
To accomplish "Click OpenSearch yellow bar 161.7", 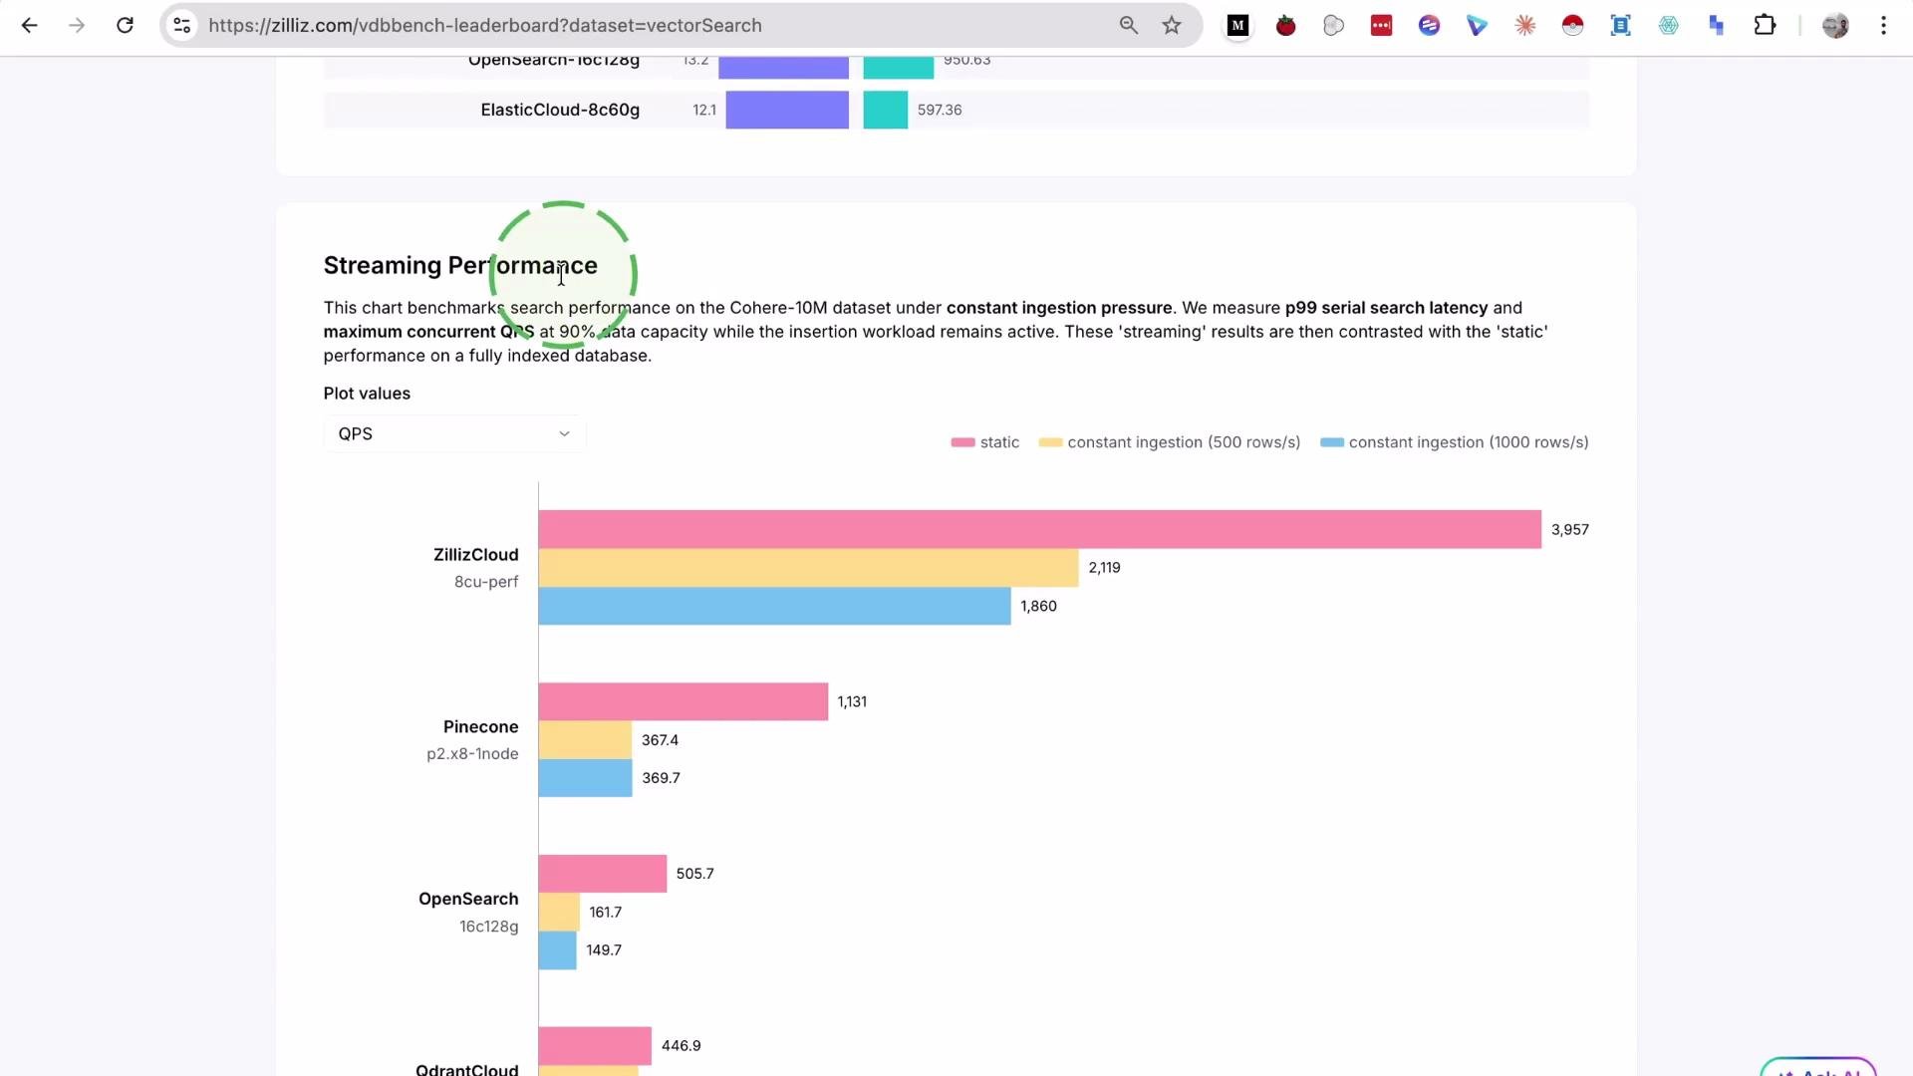I will (x=558, y=913).
